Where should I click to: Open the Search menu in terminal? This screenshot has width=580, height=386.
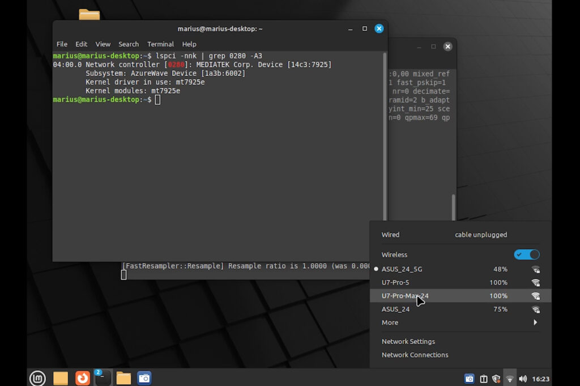click(129, 44)
